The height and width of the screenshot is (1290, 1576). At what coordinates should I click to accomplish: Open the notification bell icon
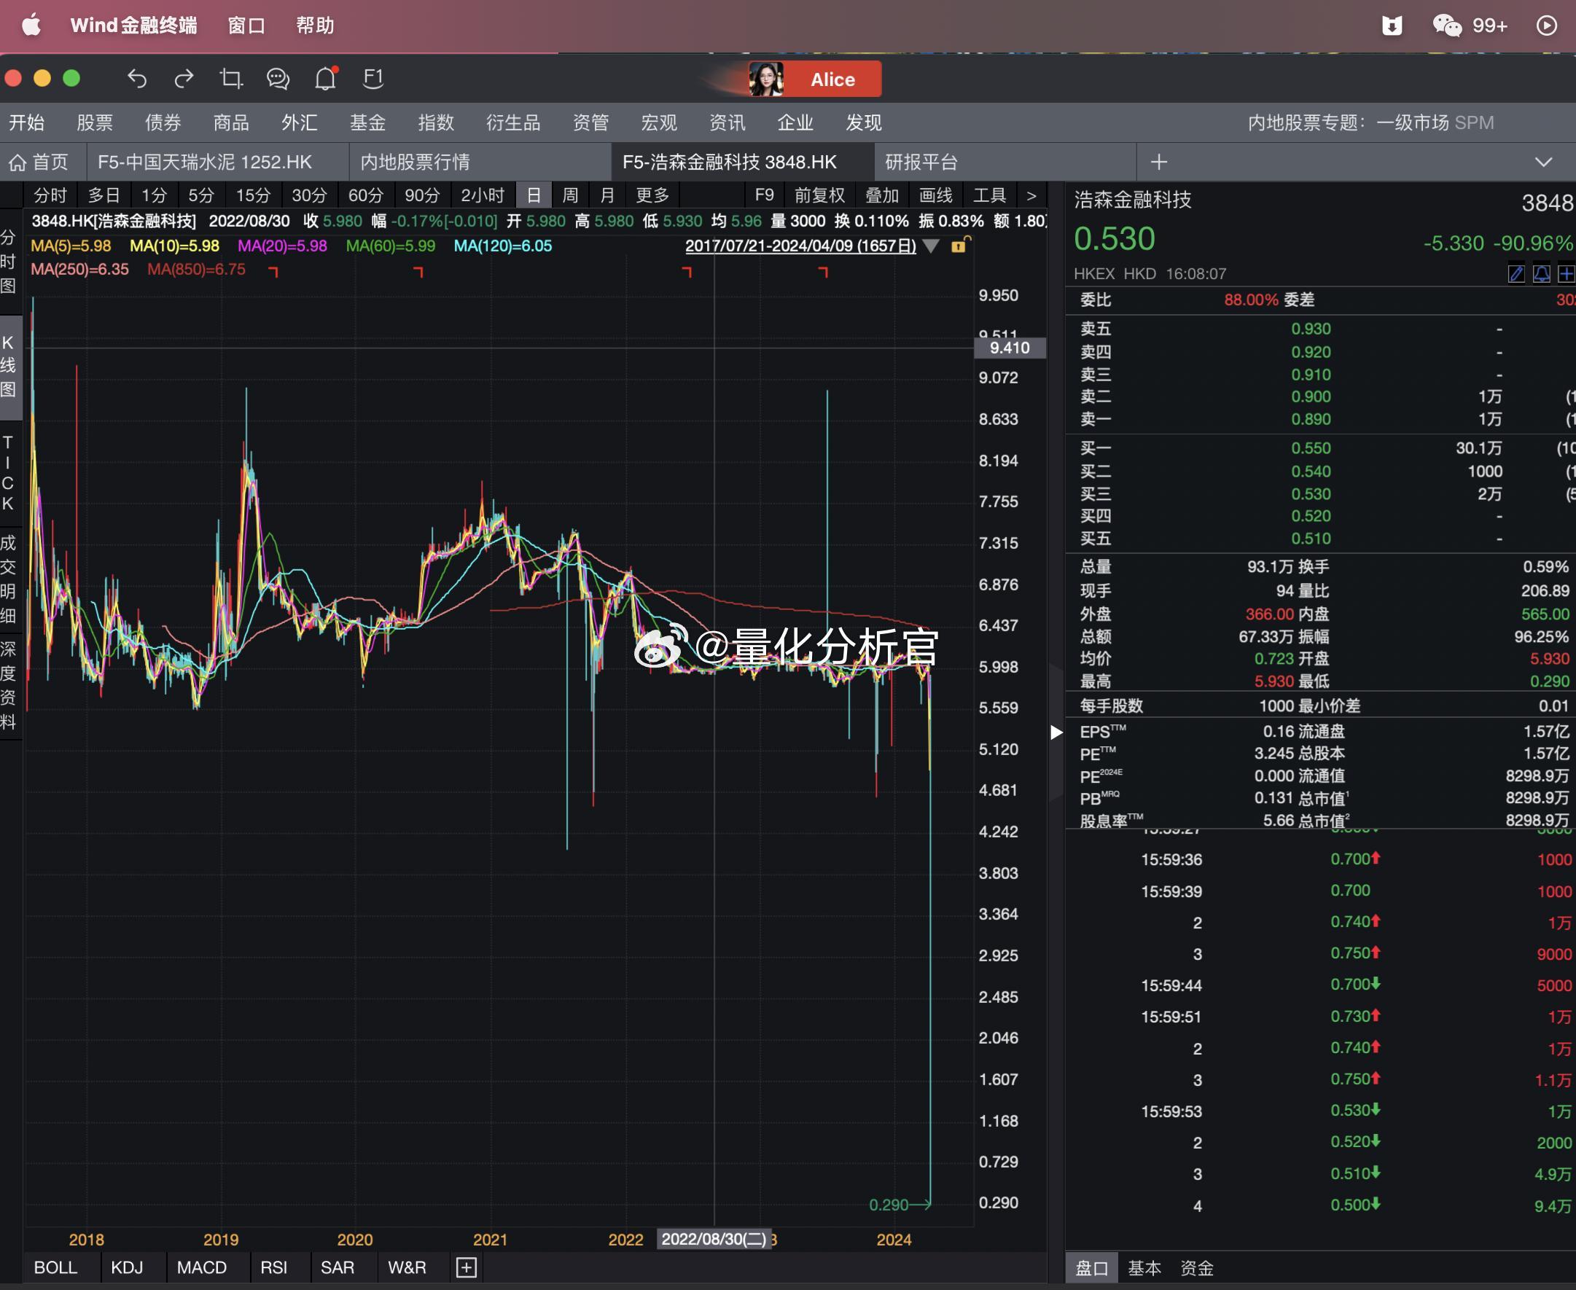325,78
